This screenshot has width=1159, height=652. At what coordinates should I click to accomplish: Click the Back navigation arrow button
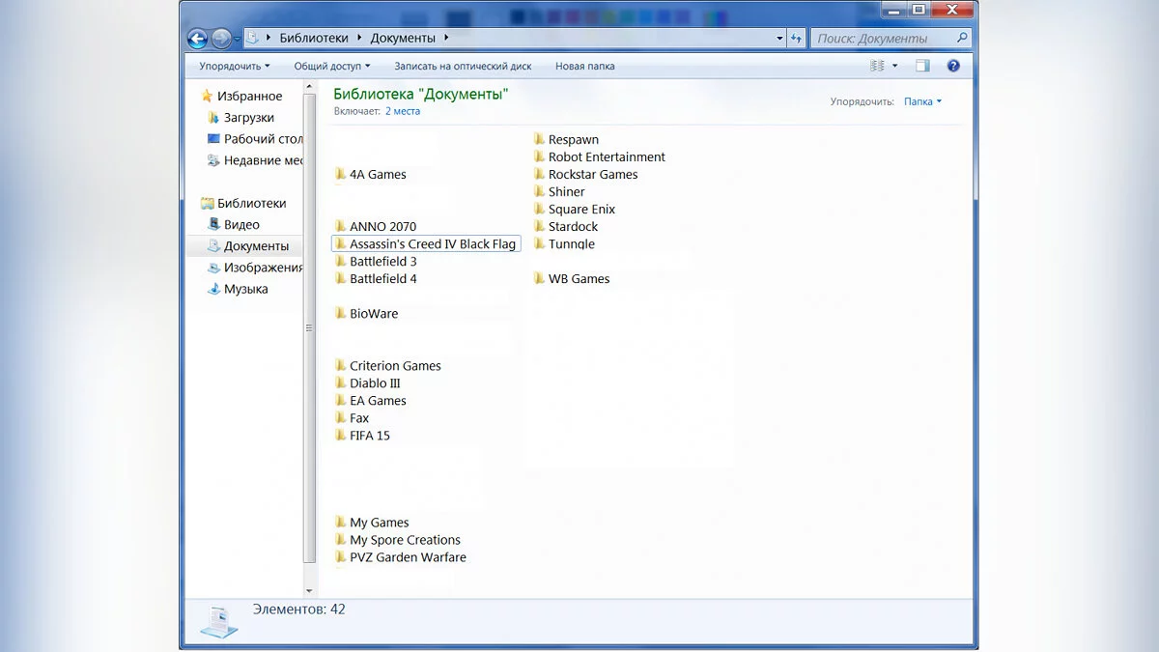pos(197,39)
